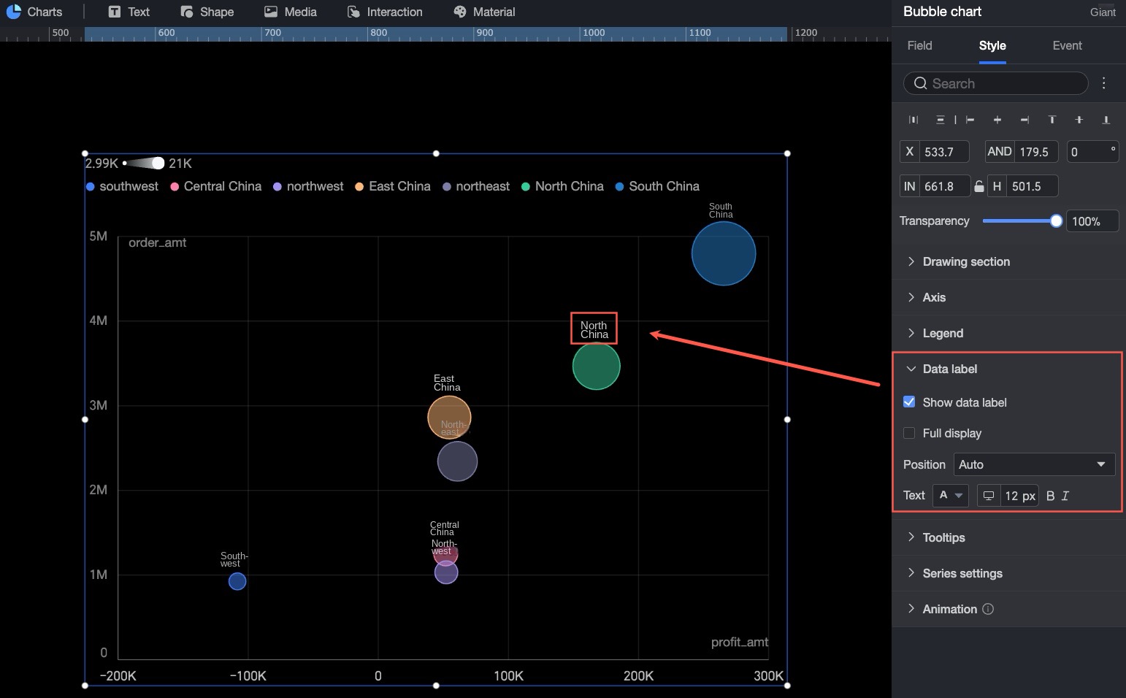Click the distribute horizontally icon

[914, 120]
